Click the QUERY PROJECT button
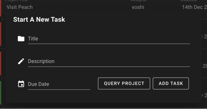207x109 pixels. coord(124,83)
